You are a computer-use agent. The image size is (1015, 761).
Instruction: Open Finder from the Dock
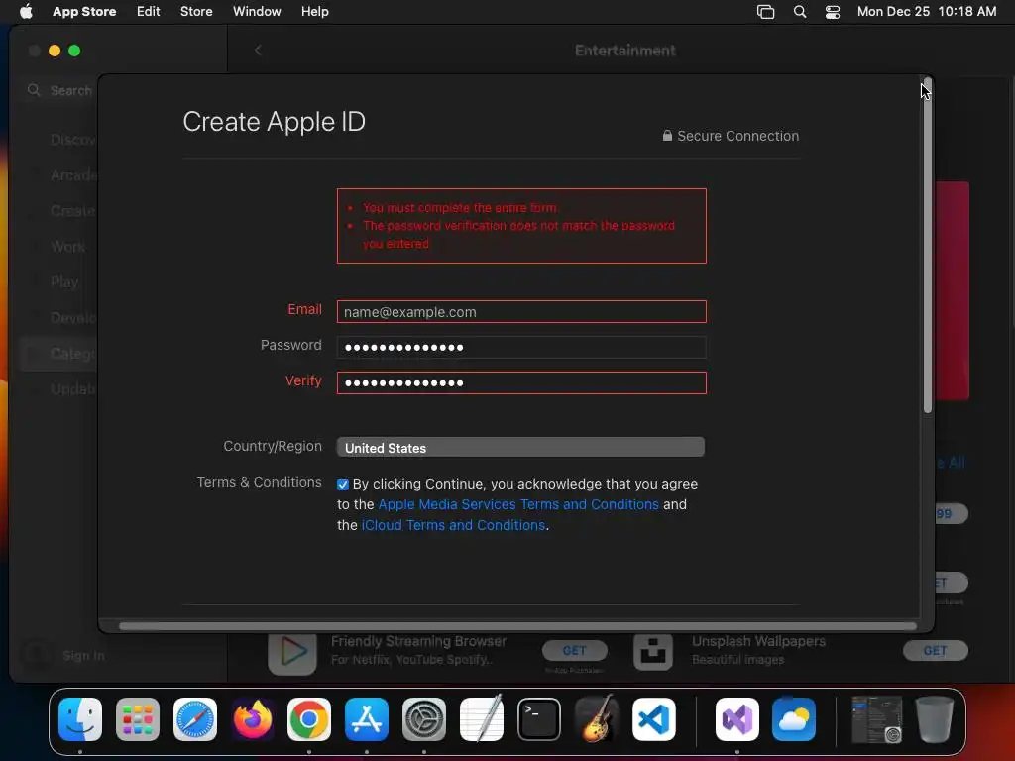coord(80,719)
